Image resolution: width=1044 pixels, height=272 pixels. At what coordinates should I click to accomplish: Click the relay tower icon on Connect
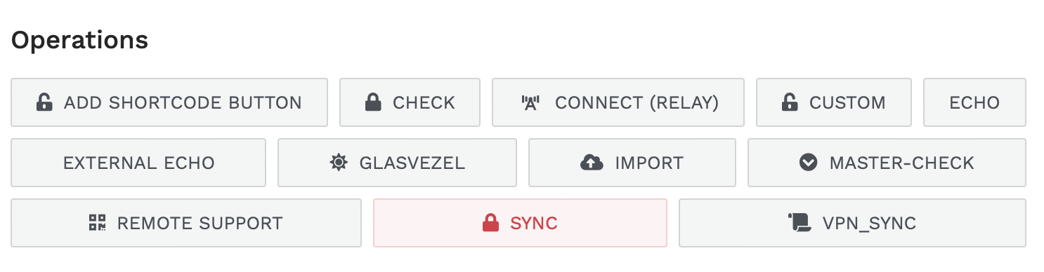[530, 103]
